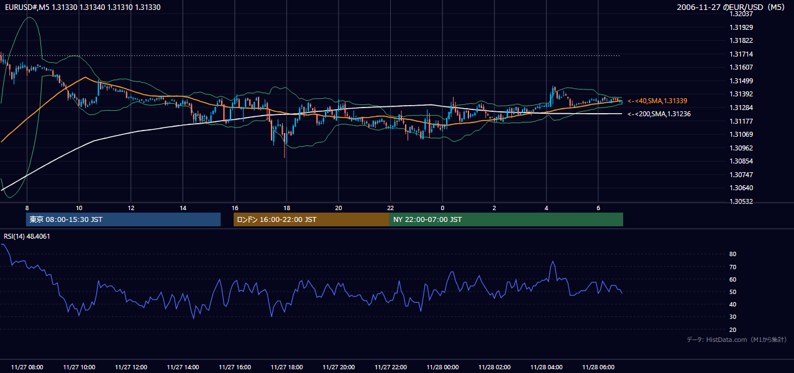Image resolution: width=794 pixels, height=373 pixels.
Task: Click the bottom date label 11/27 18:00
Action: click(x=286, y=367)
